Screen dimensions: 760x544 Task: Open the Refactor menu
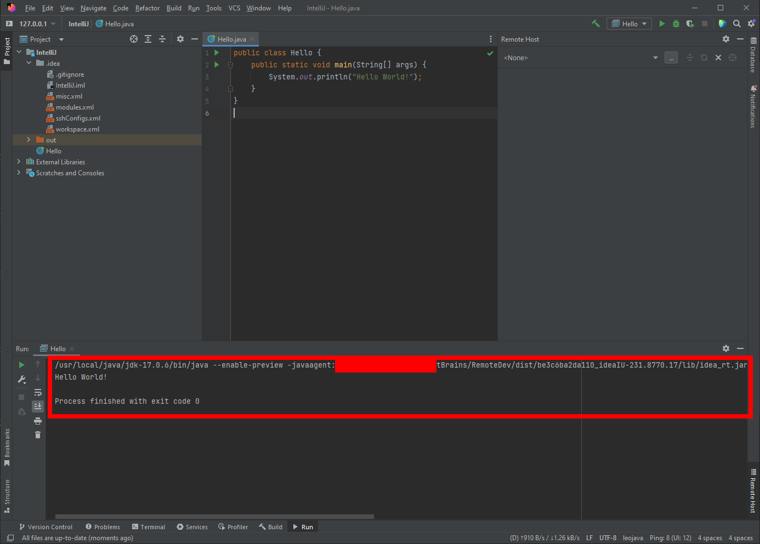point(148,8)
